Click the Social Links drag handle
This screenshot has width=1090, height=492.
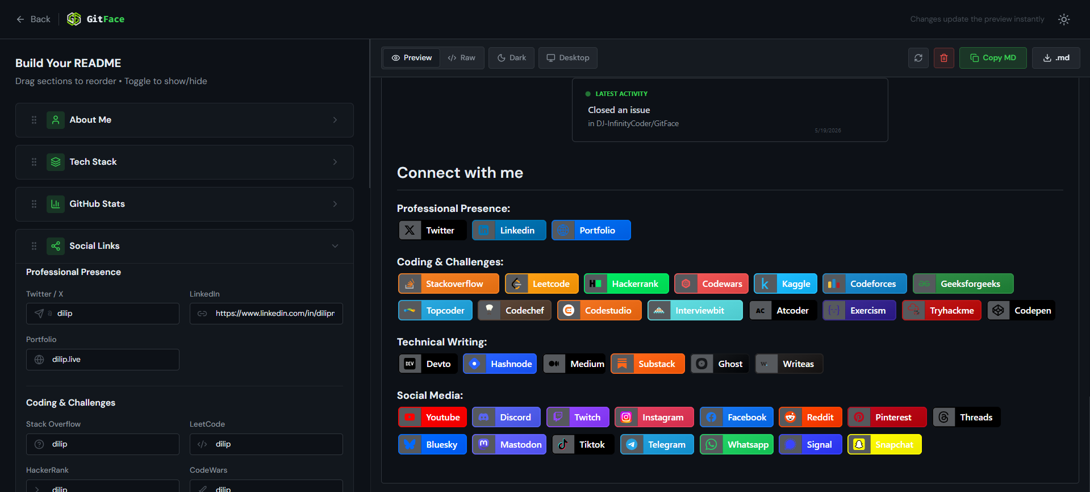34,246
